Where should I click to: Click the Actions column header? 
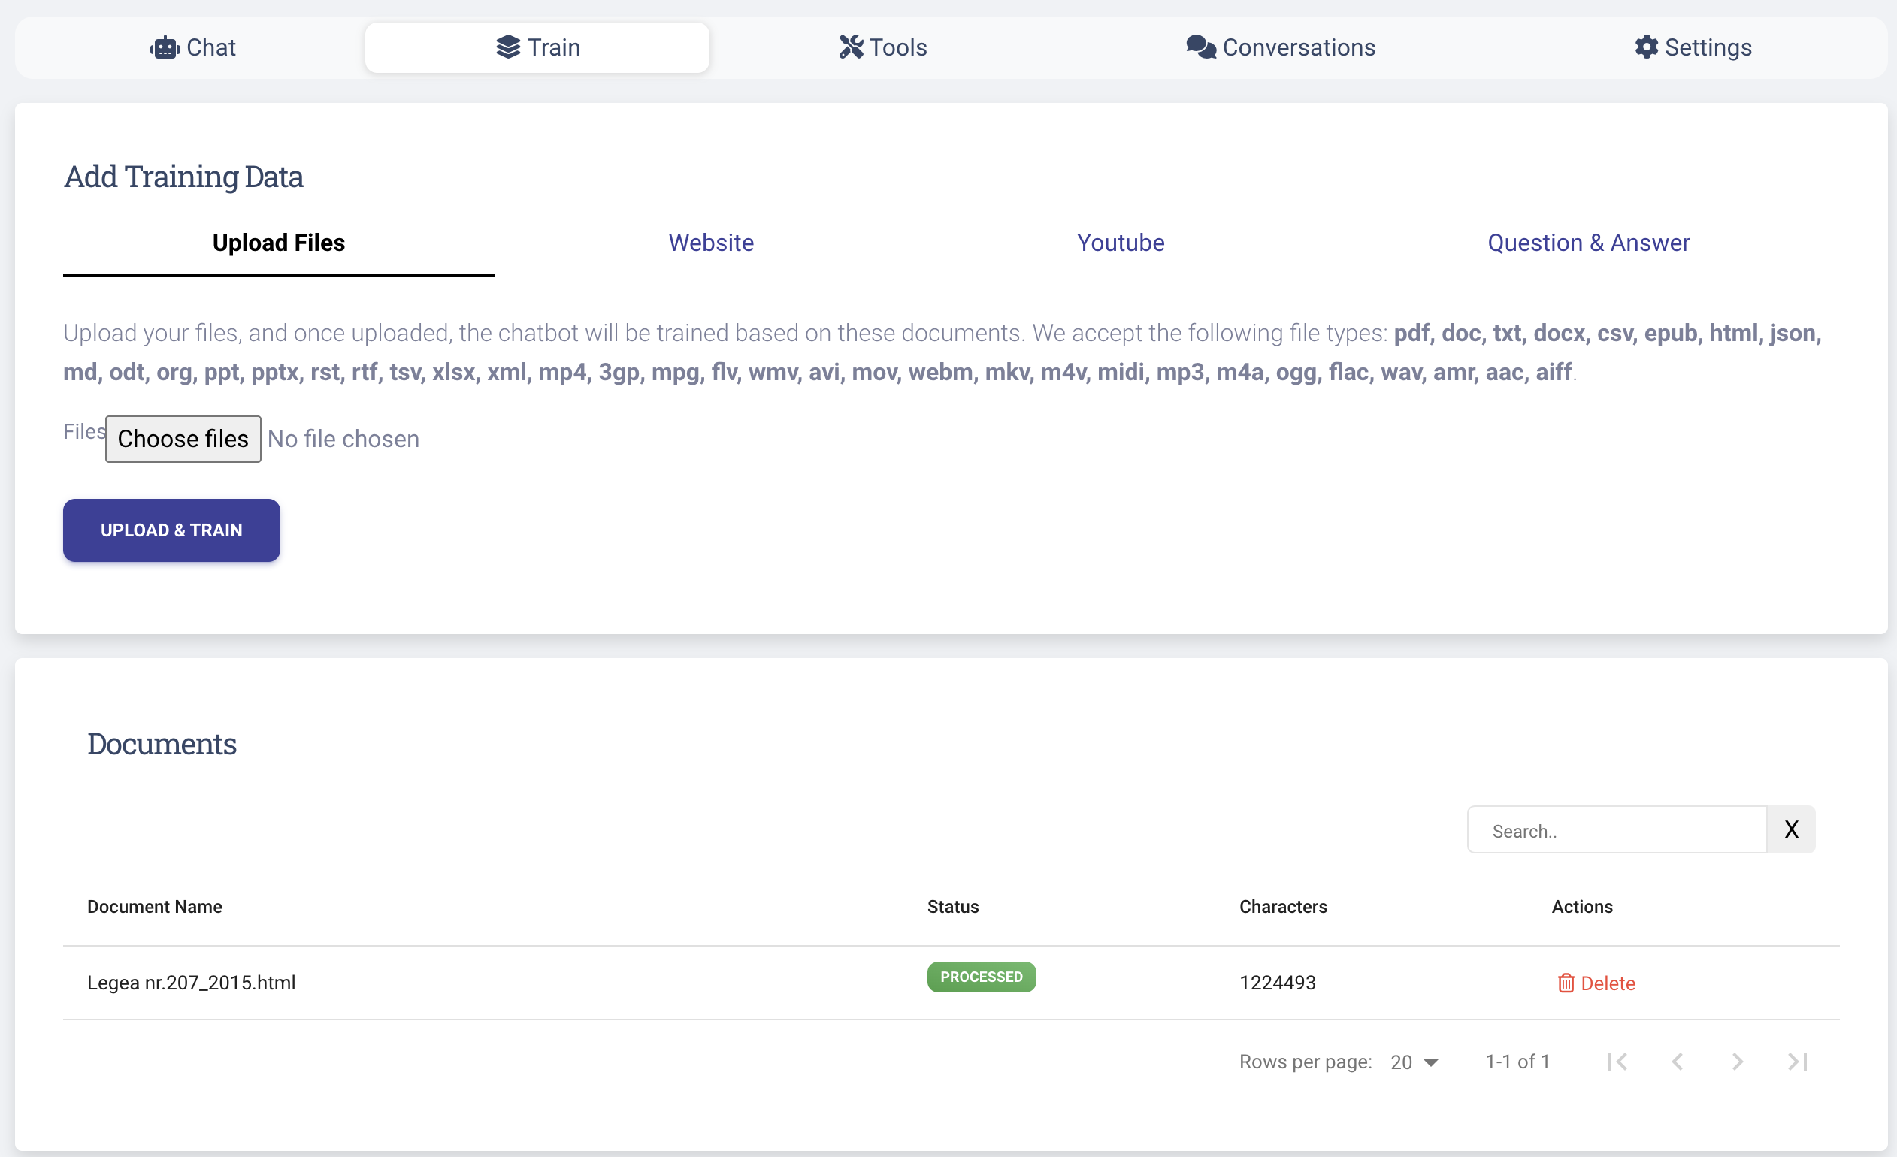click(1581, 907)
